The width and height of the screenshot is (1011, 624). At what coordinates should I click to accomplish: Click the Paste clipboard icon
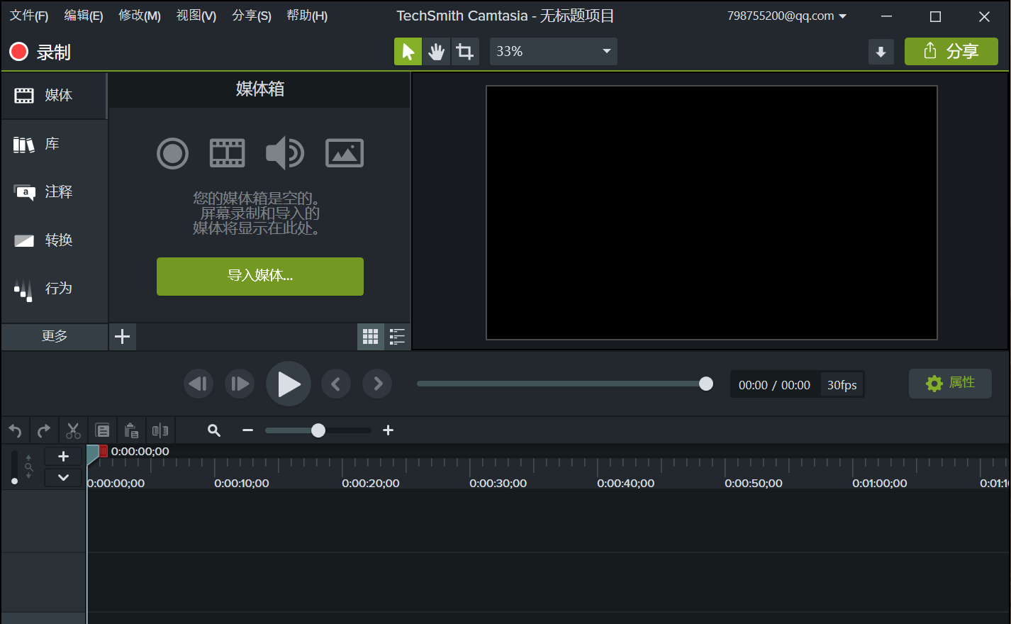pos(131,430)
